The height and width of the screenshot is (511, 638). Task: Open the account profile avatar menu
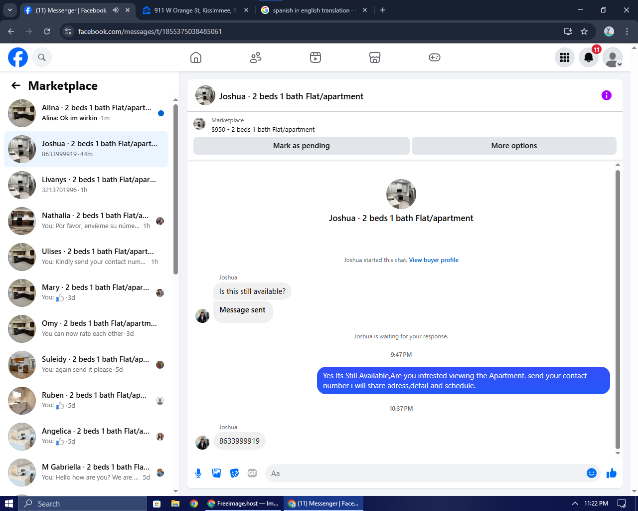pyautogui.click(x=613, y=57)
